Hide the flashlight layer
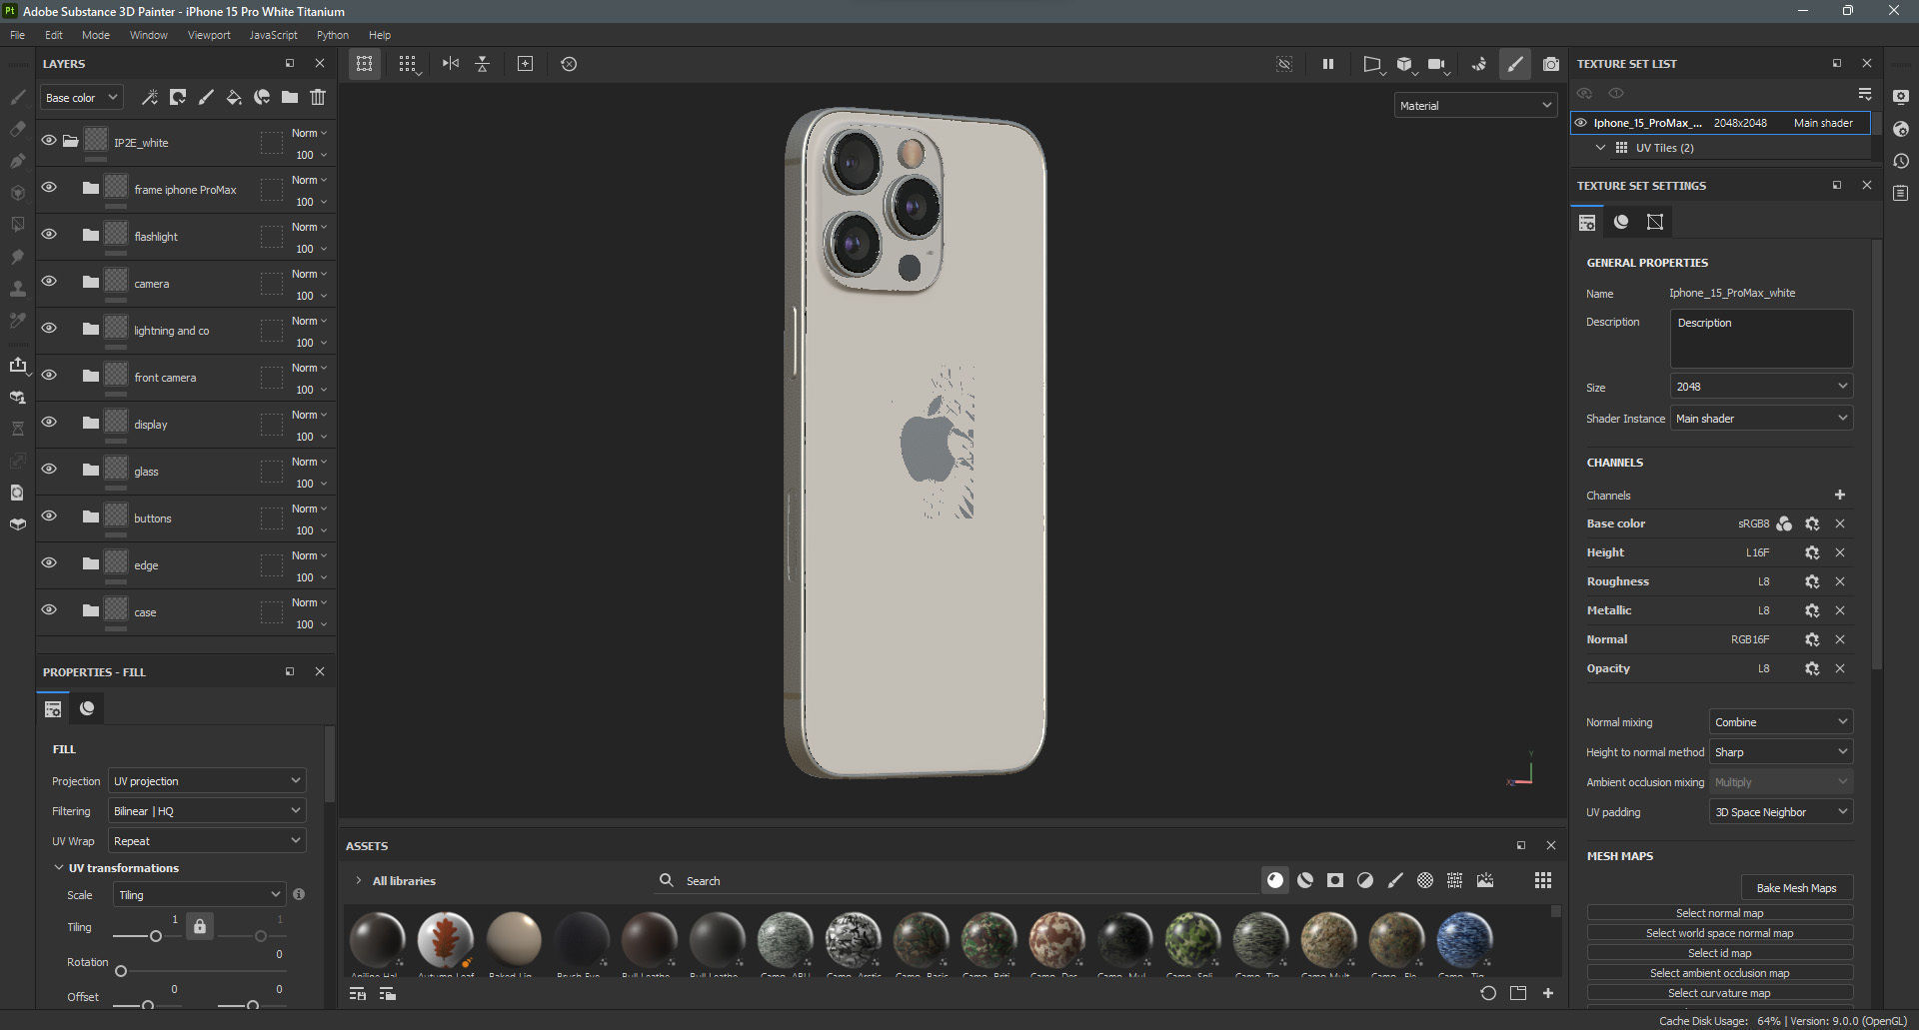This screenshot has height=1030, width=1919. coord(48,235)
